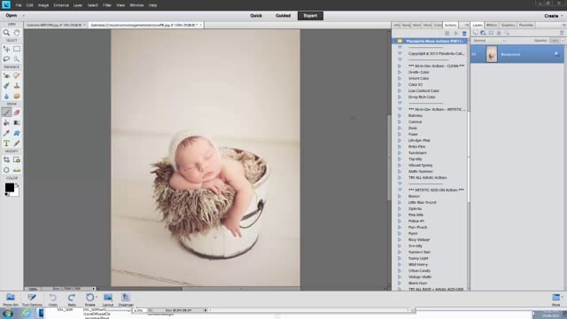Select the Gradient tool
The height and width of the screenshot is (319, 567).
(17, 122)
